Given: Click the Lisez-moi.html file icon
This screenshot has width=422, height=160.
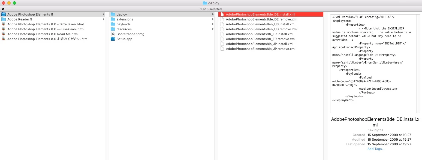Looking at the screenshot, I should (4, 29).
